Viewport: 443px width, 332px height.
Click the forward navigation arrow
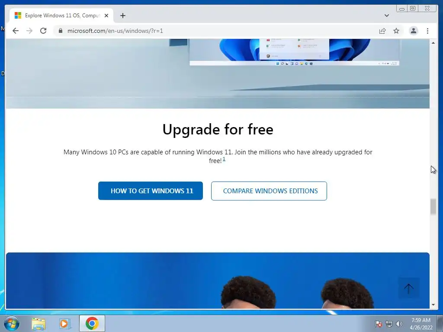point(29,31)
